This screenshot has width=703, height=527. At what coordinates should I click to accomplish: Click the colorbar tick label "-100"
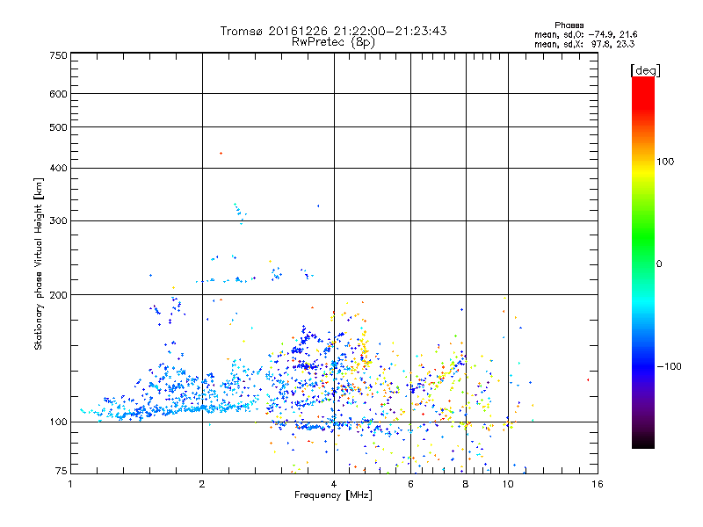[669, 366]
